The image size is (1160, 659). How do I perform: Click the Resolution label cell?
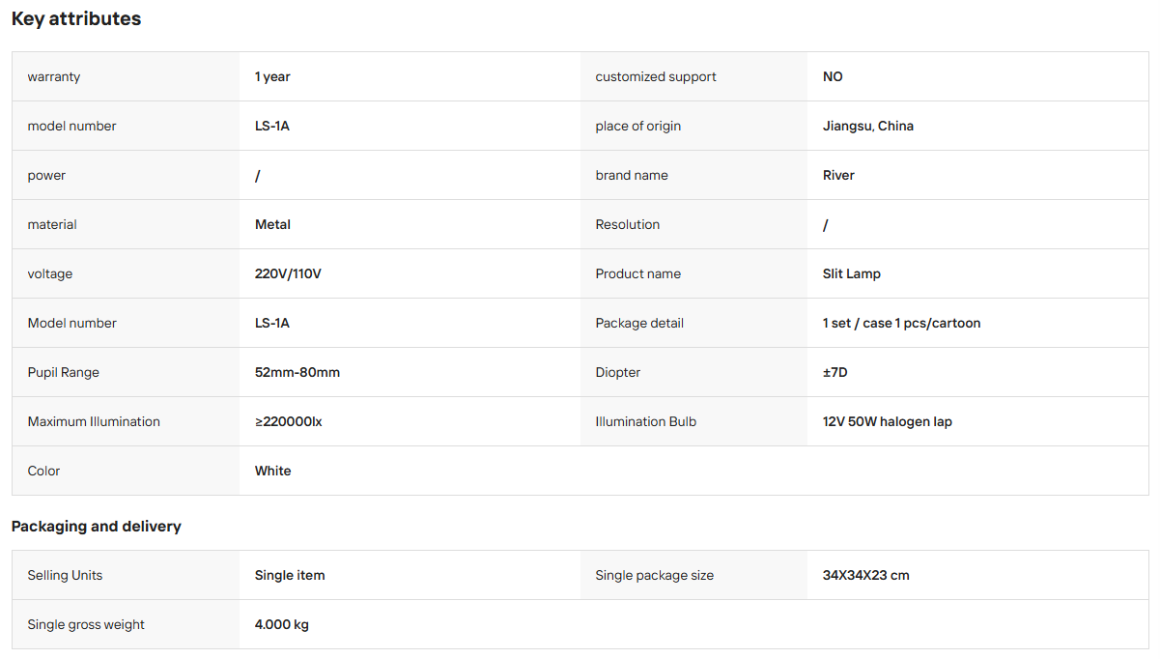tap(694, 224)
